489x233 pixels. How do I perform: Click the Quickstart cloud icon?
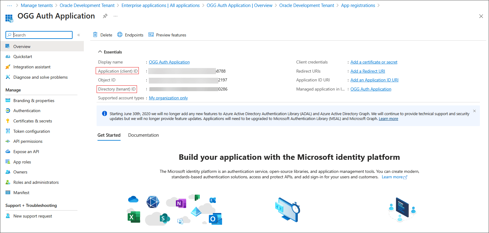coord(8,57)
